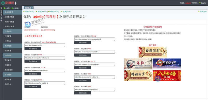The width and height of the screenshot is (208, 100).
Task: Copy the ?dl=1 homepage link with its button
Action: [x=33, y=49]
